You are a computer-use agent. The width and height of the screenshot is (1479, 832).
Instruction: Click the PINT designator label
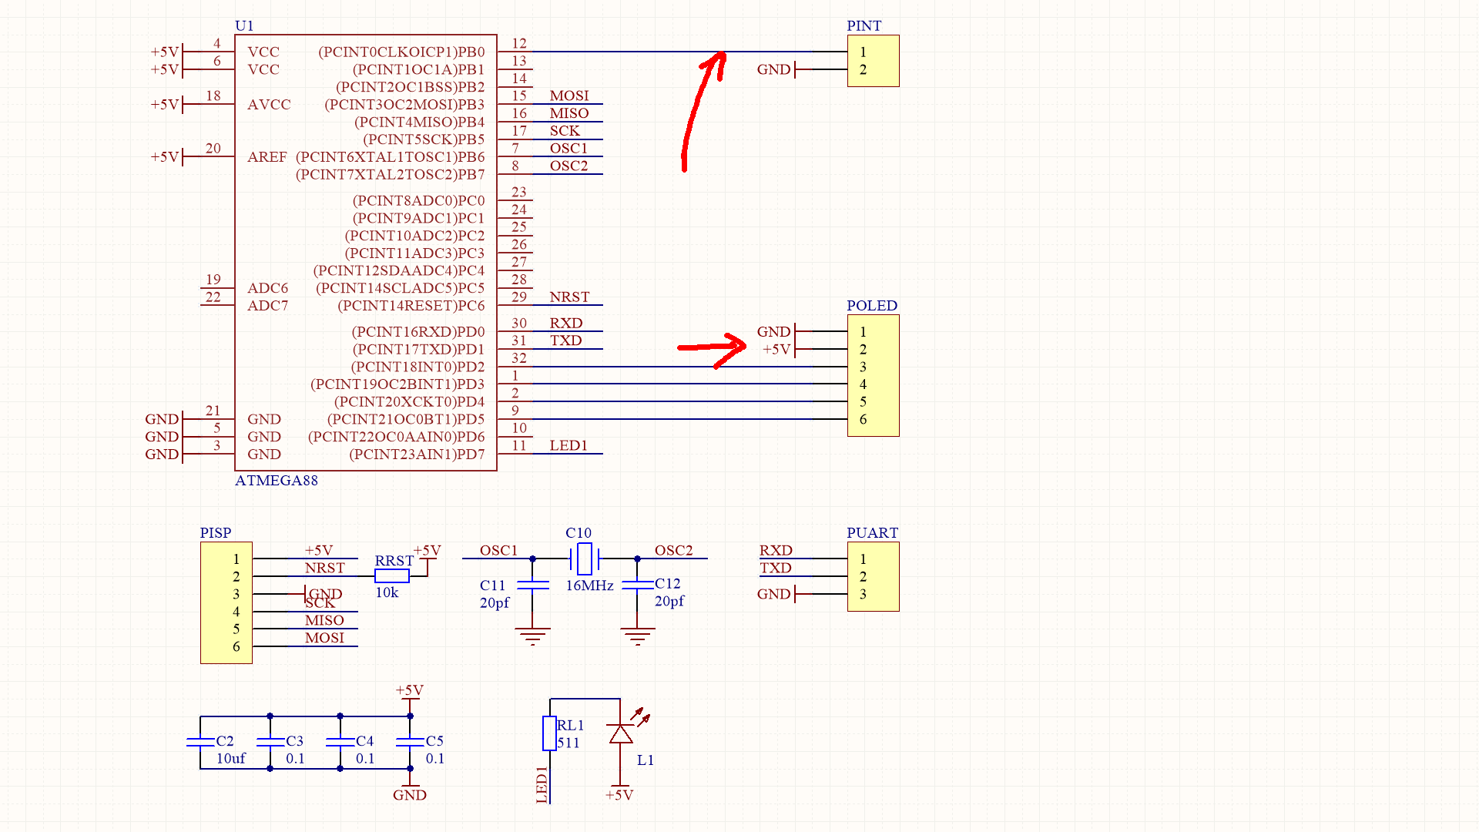864,25
